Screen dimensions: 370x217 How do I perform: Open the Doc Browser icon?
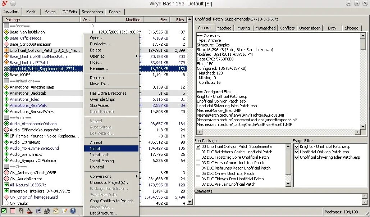click(x=56, y=211)
